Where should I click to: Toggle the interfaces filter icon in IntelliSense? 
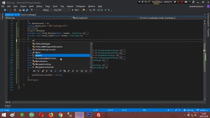pos(60,71)
